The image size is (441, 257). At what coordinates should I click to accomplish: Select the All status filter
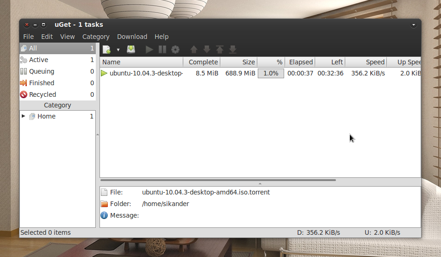pos(58,49)
